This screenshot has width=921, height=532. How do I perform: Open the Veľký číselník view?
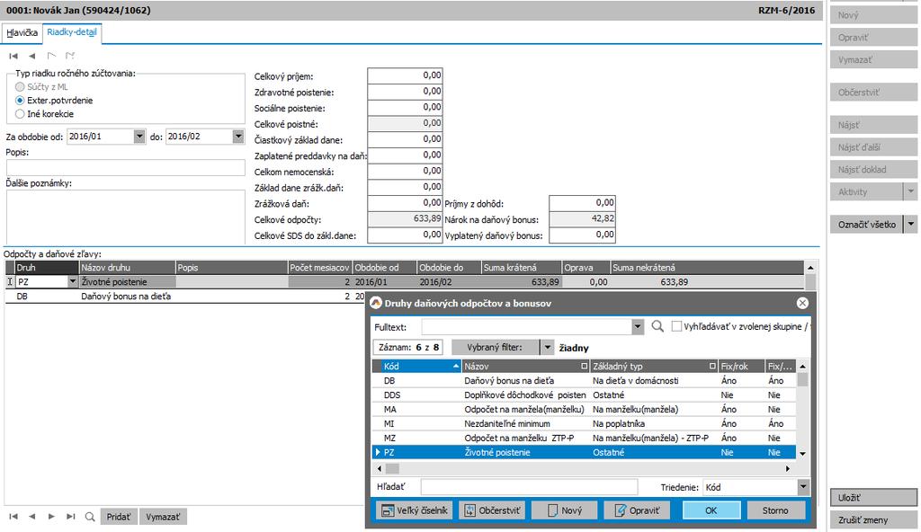(x=415, y=510)
